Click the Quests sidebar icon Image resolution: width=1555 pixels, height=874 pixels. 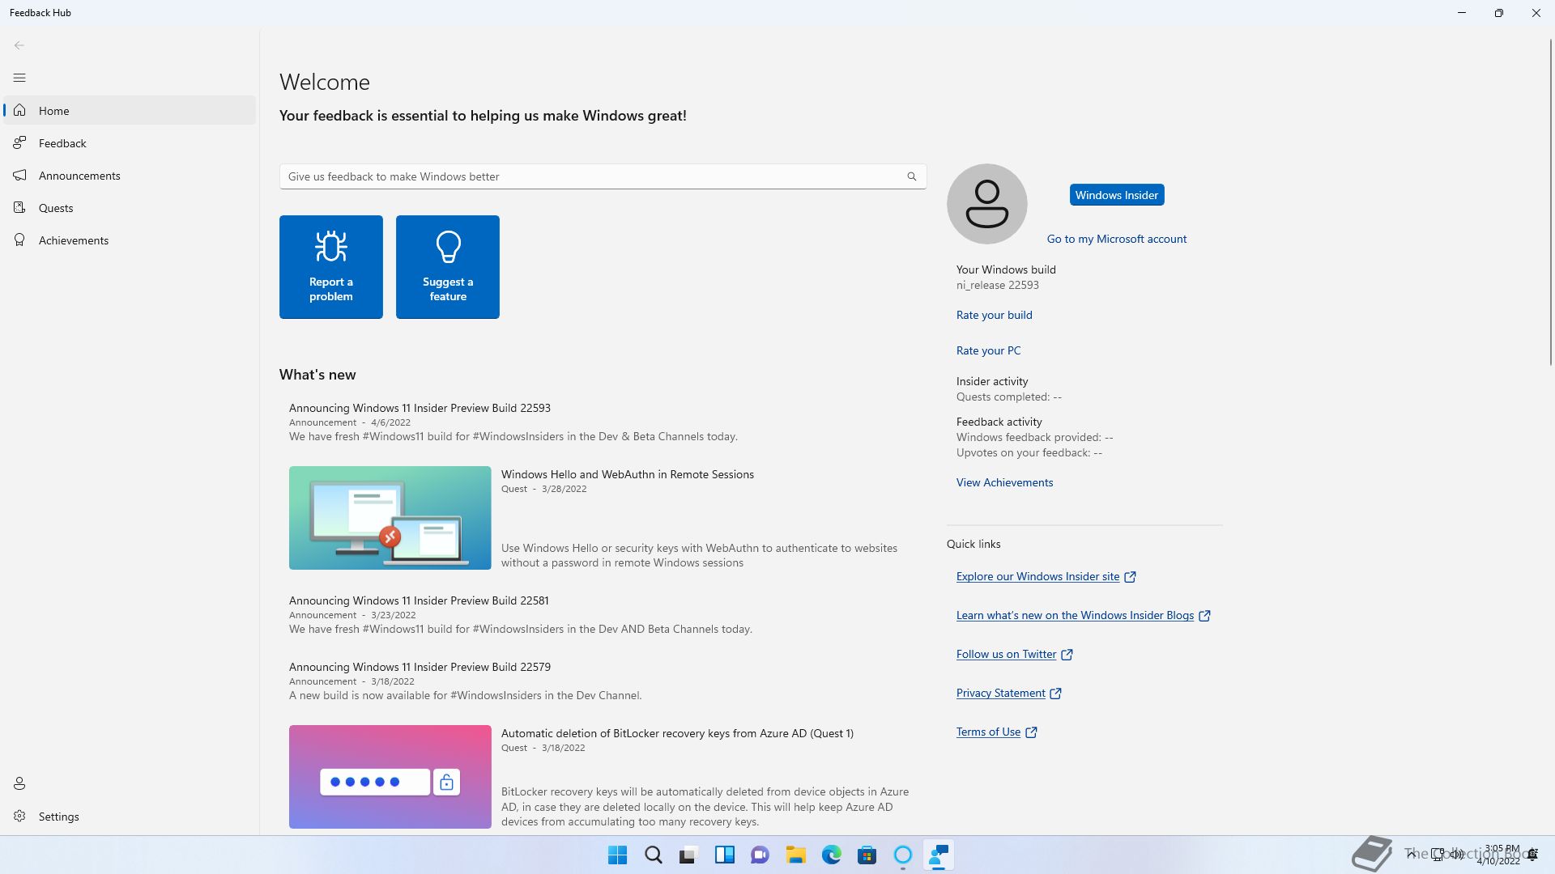(19, 207)
